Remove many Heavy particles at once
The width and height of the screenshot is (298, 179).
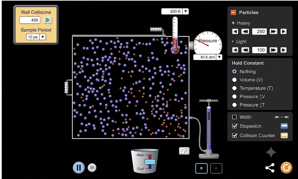click(x=245, y=31)
